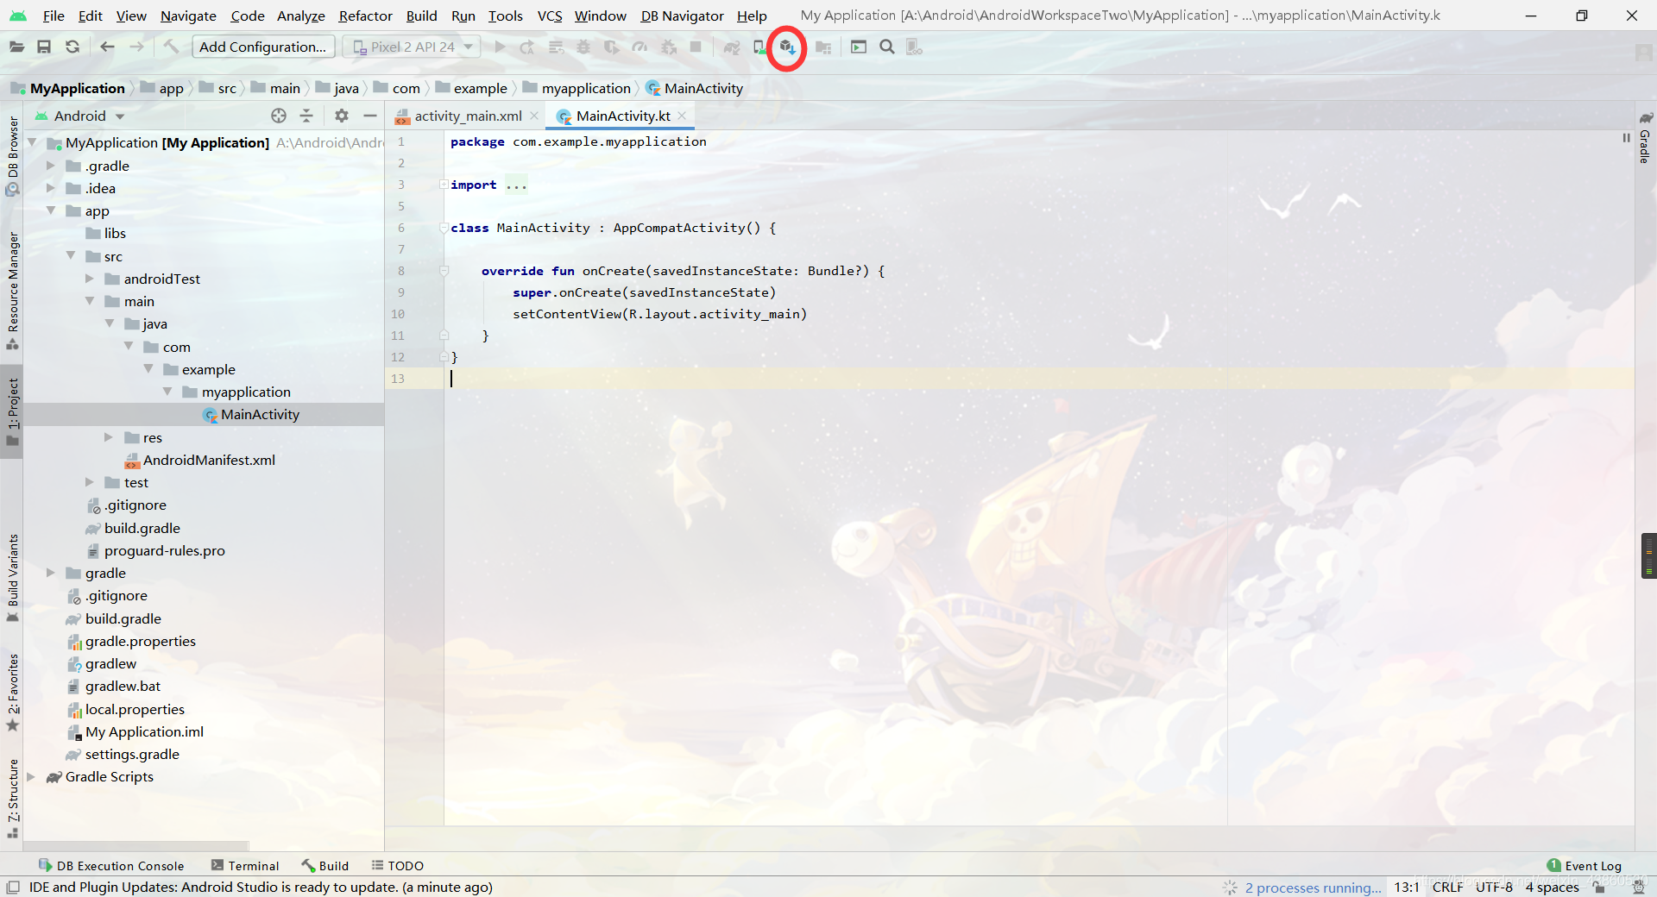Click the Run Anything window icon
Image resolution: width=1657 pixels, height=897 pixels.
tap(859, 47)
